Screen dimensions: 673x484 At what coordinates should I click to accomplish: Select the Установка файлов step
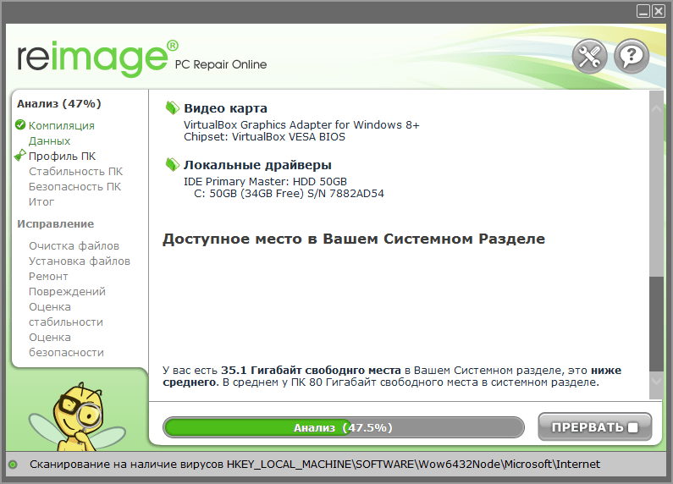coord(80,261)
